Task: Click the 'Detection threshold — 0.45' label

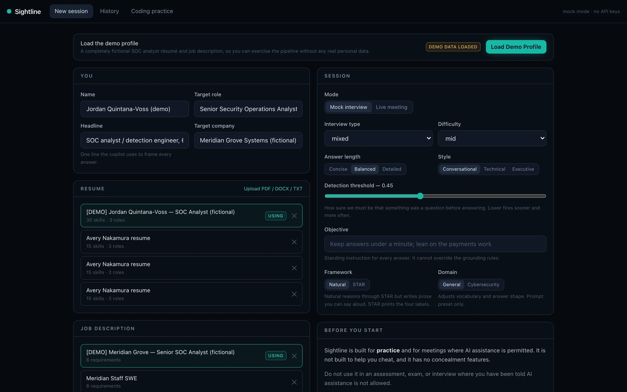Action: tap(358, 185)
